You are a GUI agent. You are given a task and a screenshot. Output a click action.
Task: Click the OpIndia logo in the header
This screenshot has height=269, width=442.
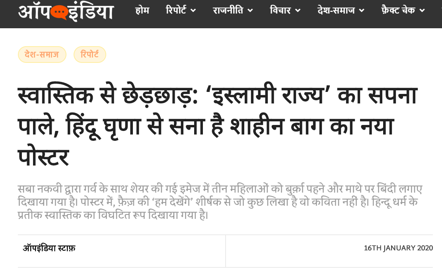66,12
